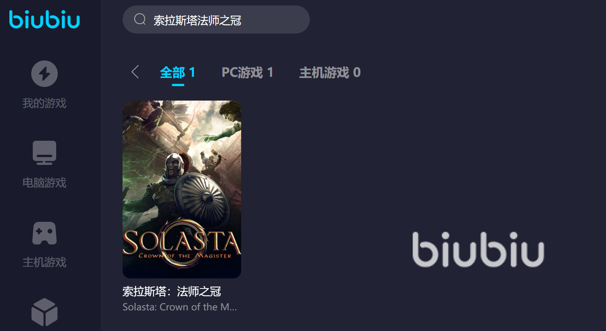Click the cube icon at the sidebar bottom
Viewport: 606px width, 331px height.
pos(44,312)
